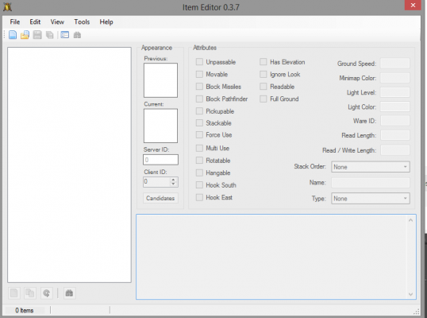Click the log panel scrollbar down arrow
427x318 pixels.
point(410,294)
